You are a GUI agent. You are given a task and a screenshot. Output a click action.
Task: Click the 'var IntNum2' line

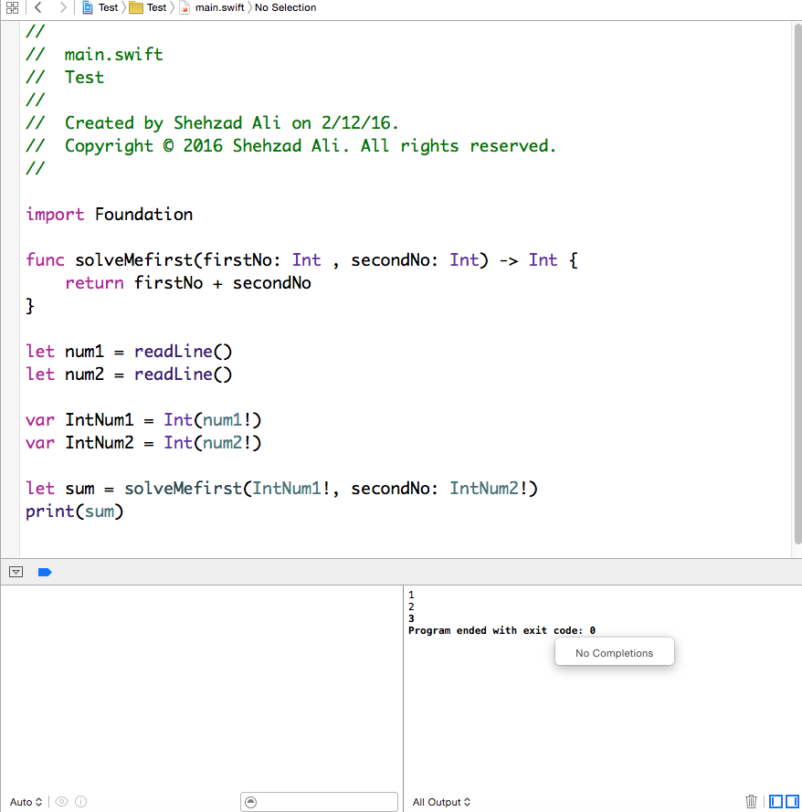click(143, 442)
